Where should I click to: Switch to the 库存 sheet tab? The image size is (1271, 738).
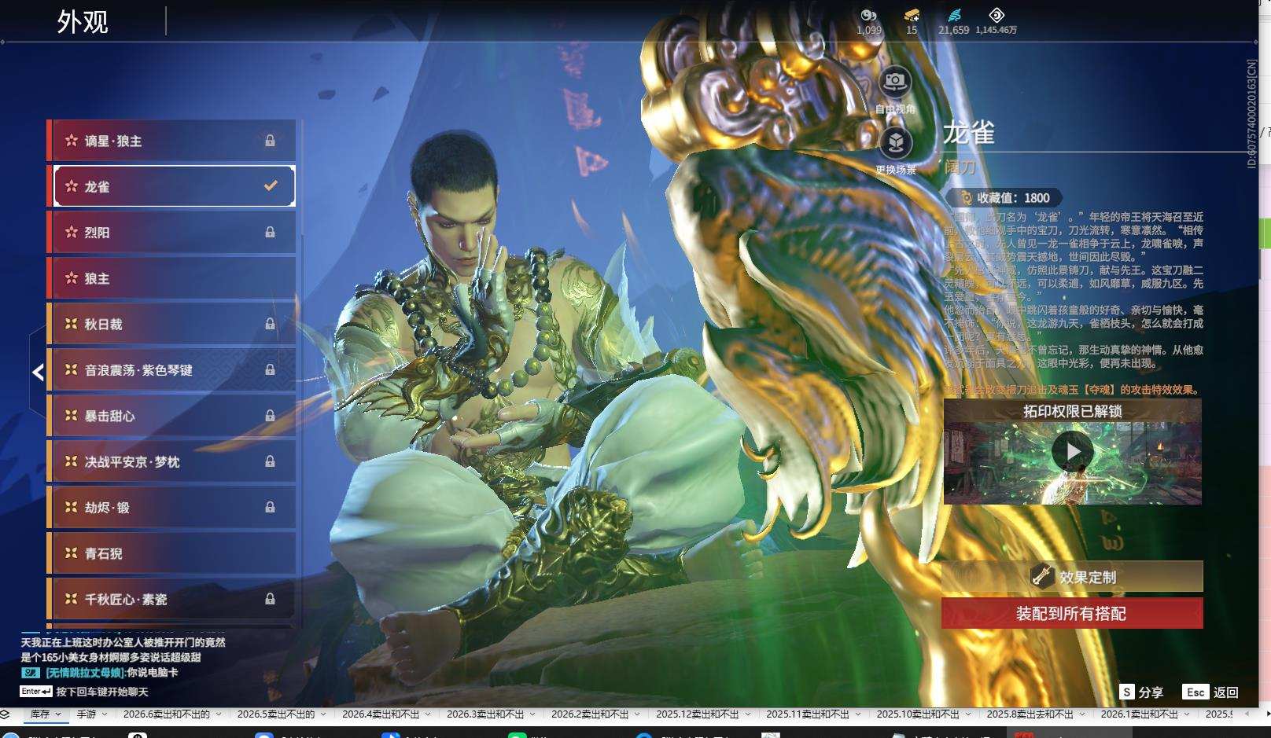(40, 714)
